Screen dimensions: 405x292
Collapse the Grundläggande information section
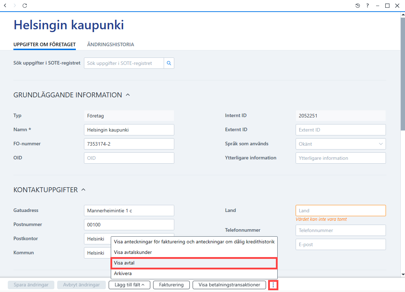[128, 95]
